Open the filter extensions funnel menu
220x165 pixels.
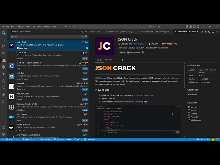[86, 37]
